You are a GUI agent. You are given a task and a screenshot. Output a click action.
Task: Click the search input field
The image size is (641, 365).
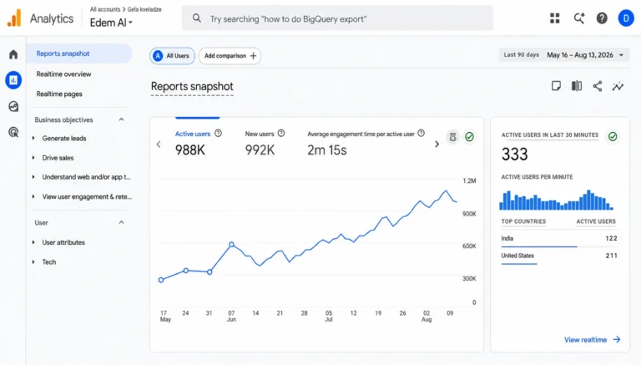337,18
